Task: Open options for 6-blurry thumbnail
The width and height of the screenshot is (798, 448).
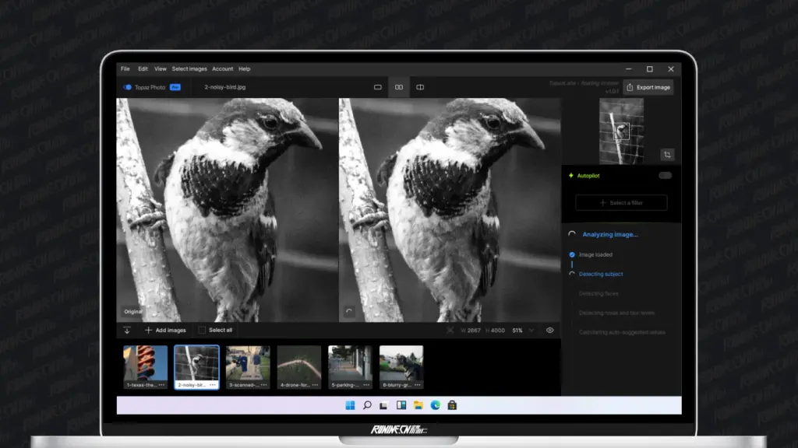Action: click(x=418, y=385)
